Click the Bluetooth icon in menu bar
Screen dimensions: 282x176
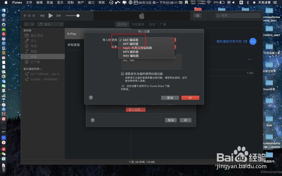coord(248,2)
